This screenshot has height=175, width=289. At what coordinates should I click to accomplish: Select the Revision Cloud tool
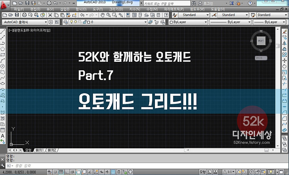(3, 72)
